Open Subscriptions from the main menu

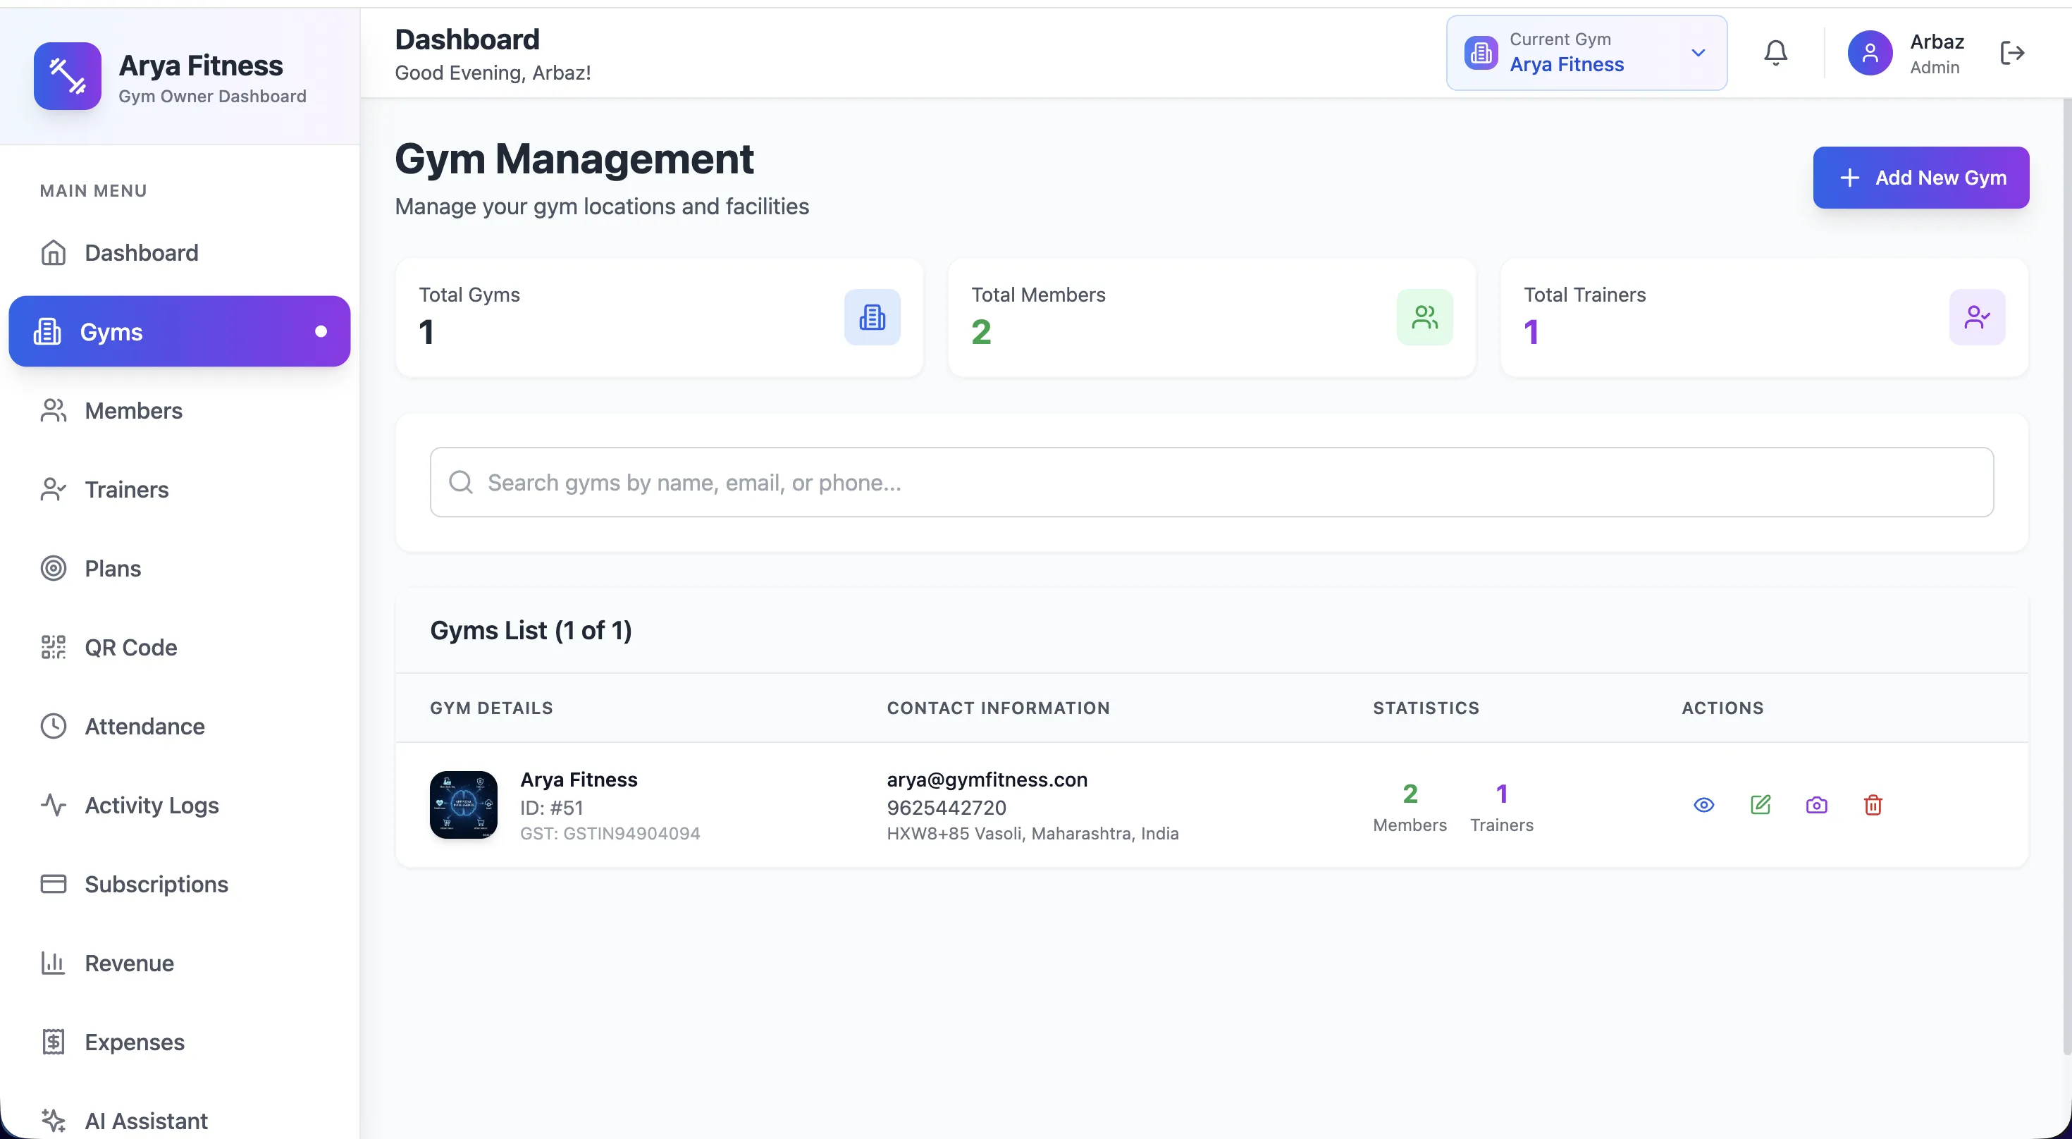coord(156,884)
